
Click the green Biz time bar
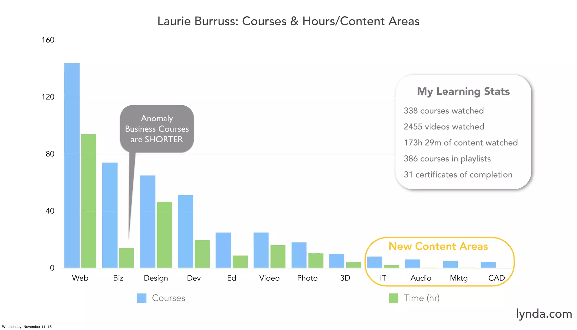click(x=127, y=258)
